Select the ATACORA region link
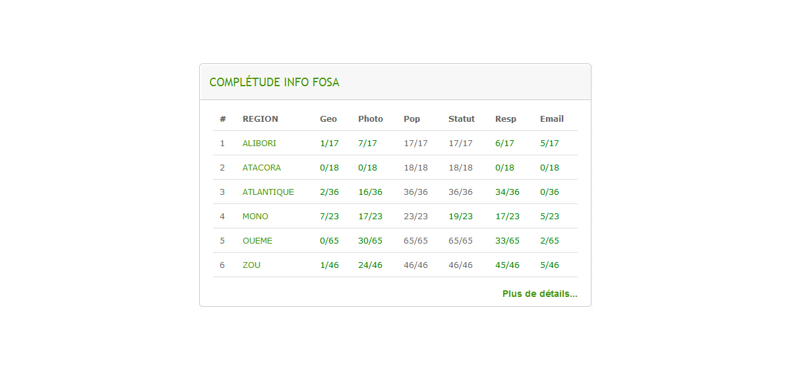Image resolution: width=786 pixels, height=370 pixels. [262, 168]
